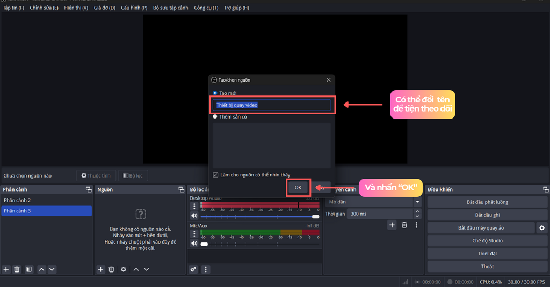Select the "Thêm sẵn có" radio button
Viewport: 550px width, 287px height.
coord(215,116)
